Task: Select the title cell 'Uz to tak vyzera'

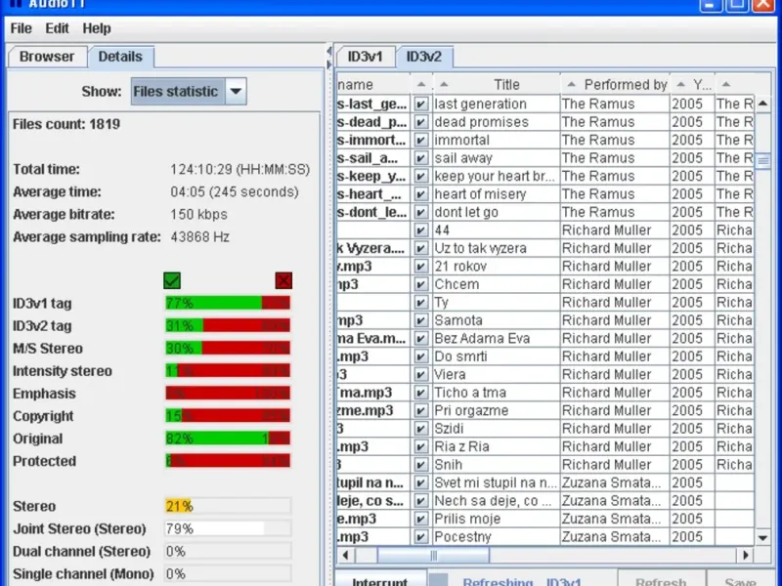Action: point(497,248)
